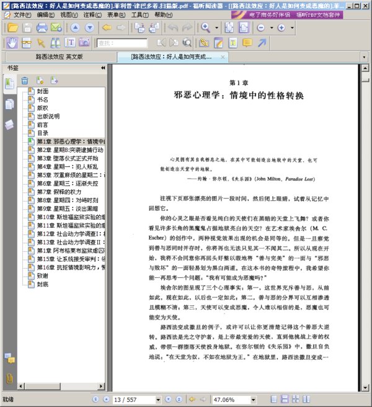The height and width of the screenshot is (407, 372).
Task: Open the tab list dropdown arrow
Action: 364,57
